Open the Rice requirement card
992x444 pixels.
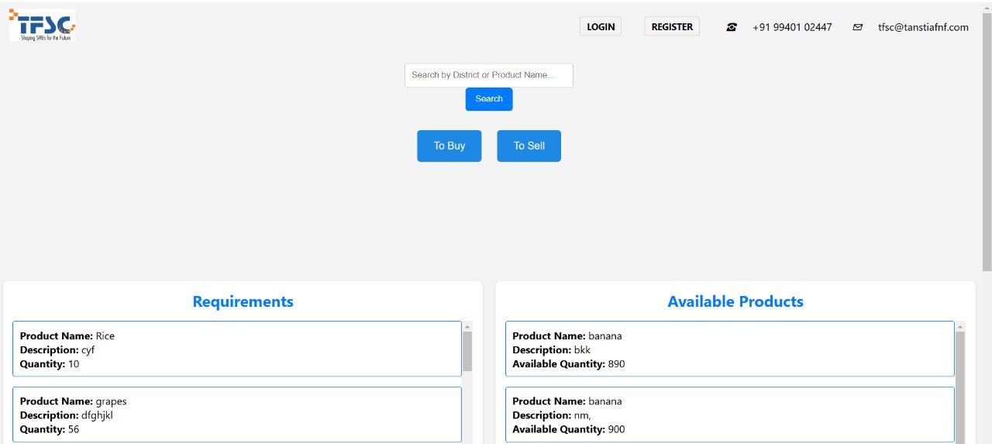point(236,349)
